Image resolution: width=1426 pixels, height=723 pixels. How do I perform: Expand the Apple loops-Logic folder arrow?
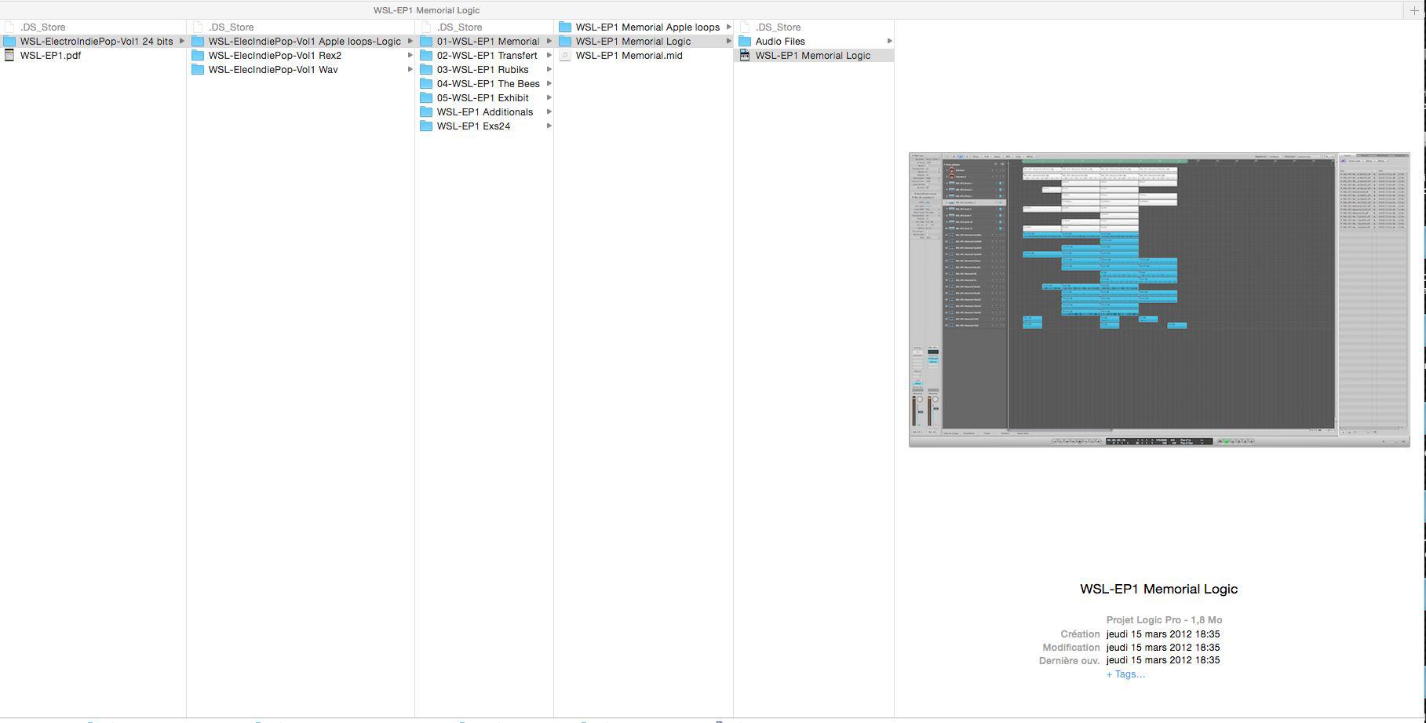(x=410, y=41)
